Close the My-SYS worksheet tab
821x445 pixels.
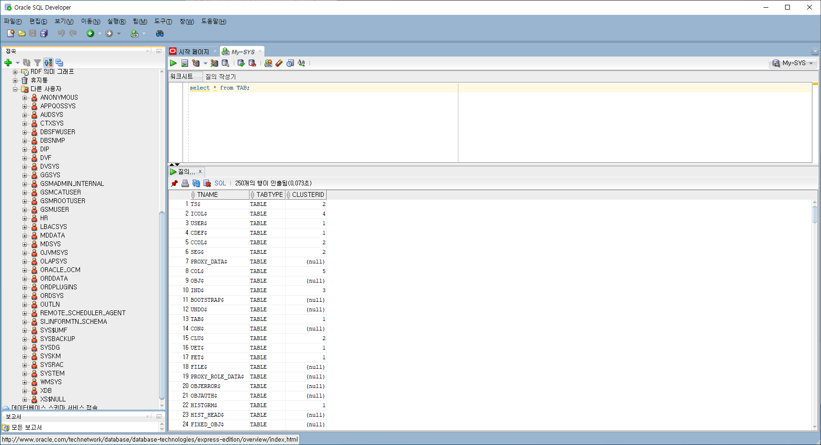click(260, 51)
